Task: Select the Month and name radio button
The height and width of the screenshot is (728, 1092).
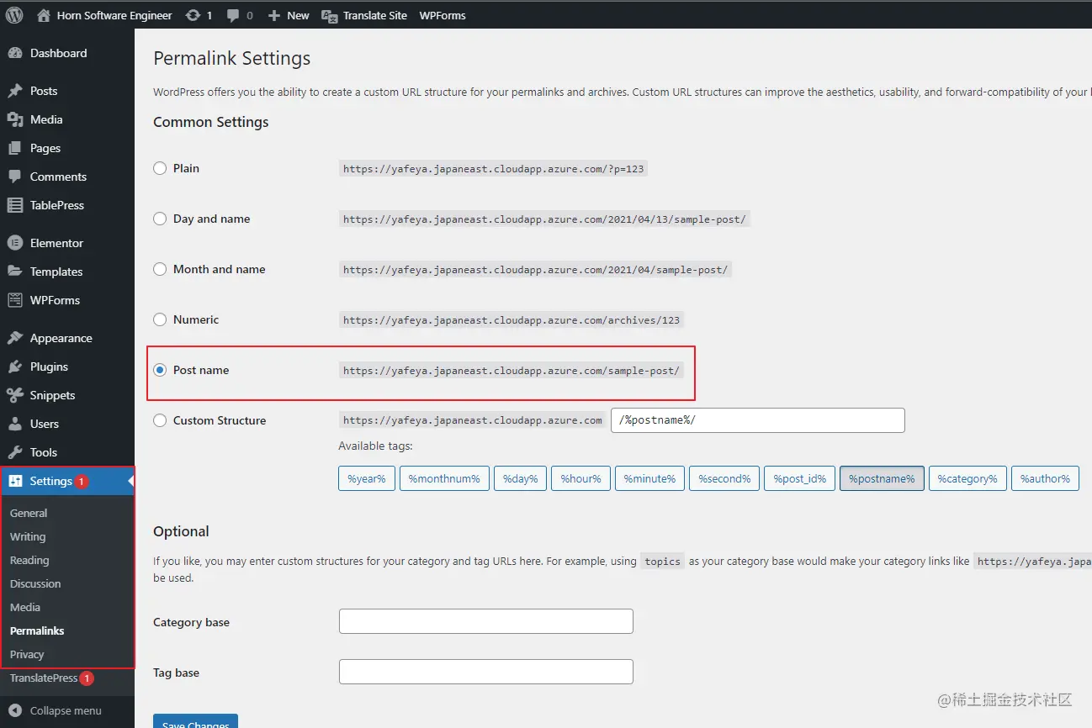Action: [x=160, y=269]
